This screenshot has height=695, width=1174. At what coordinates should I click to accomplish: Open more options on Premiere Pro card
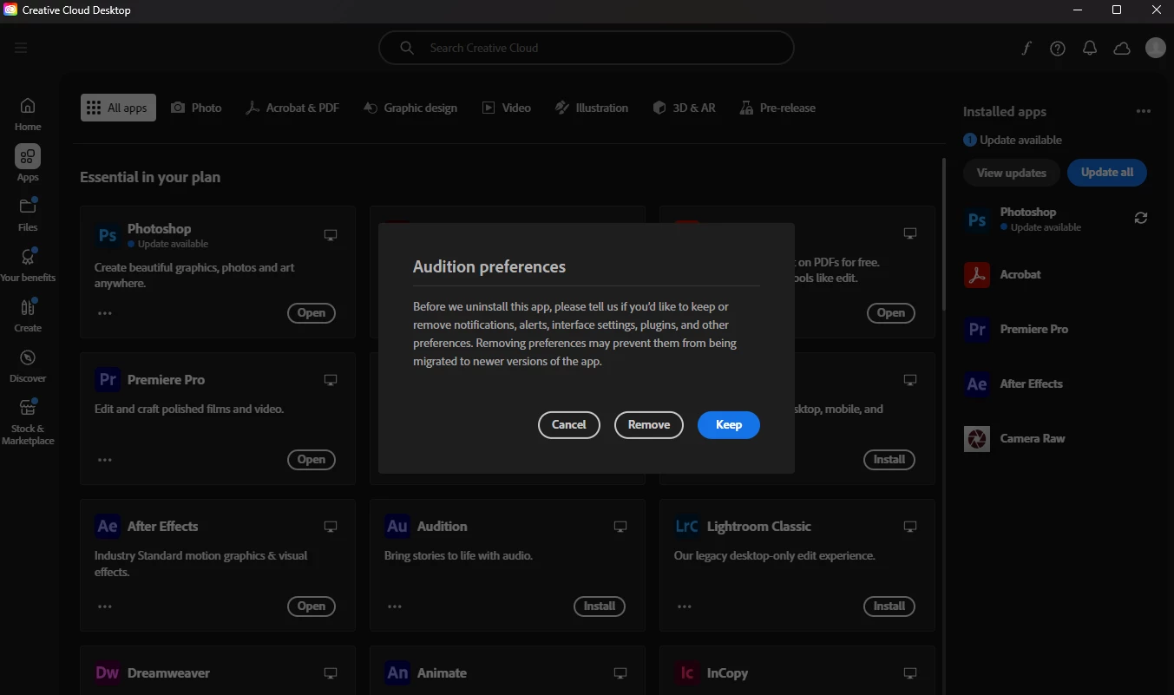point(105,460)
